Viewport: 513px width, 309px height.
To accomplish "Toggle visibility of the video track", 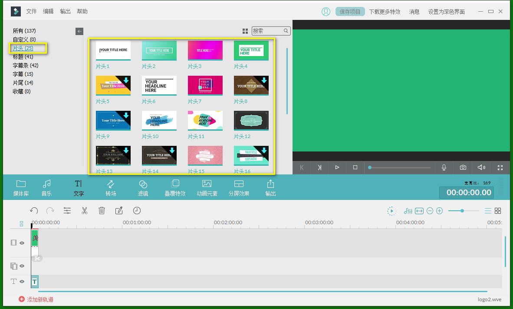I will 21,243.
